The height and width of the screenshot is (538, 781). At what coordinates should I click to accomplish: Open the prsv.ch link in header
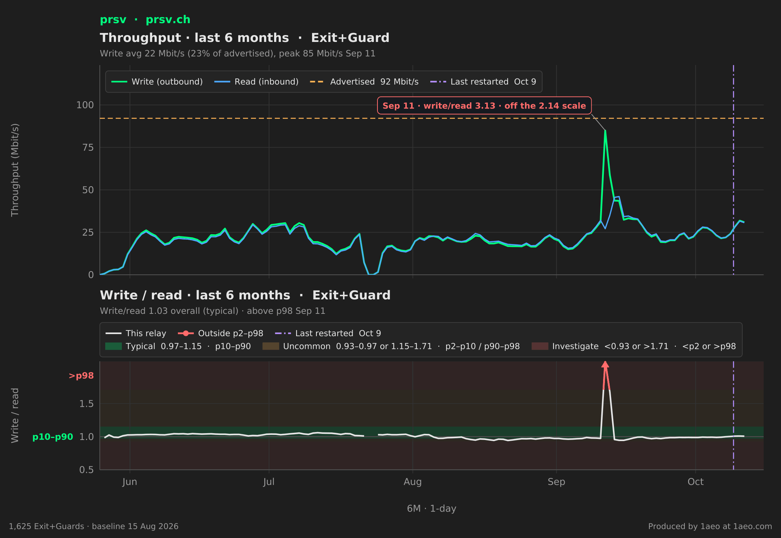[168, 20]
